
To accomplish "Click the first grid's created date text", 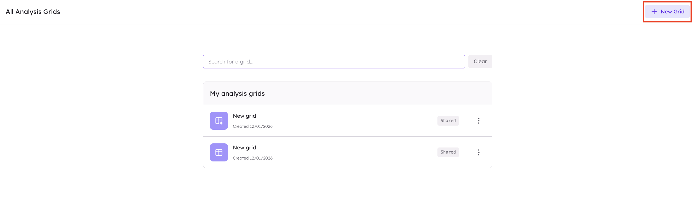I will [x=253, y=126].
